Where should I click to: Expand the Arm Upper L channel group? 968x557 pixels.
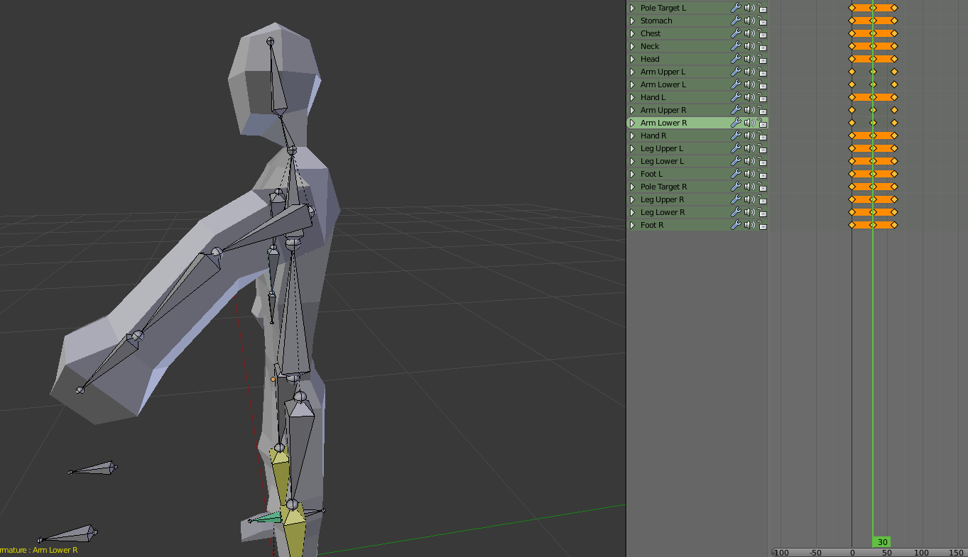(x=632, y=72)
